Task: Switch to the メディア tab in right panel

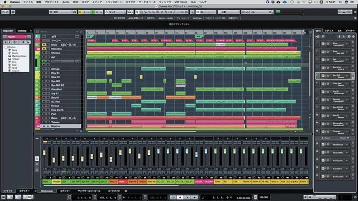Action: point(329,31)
